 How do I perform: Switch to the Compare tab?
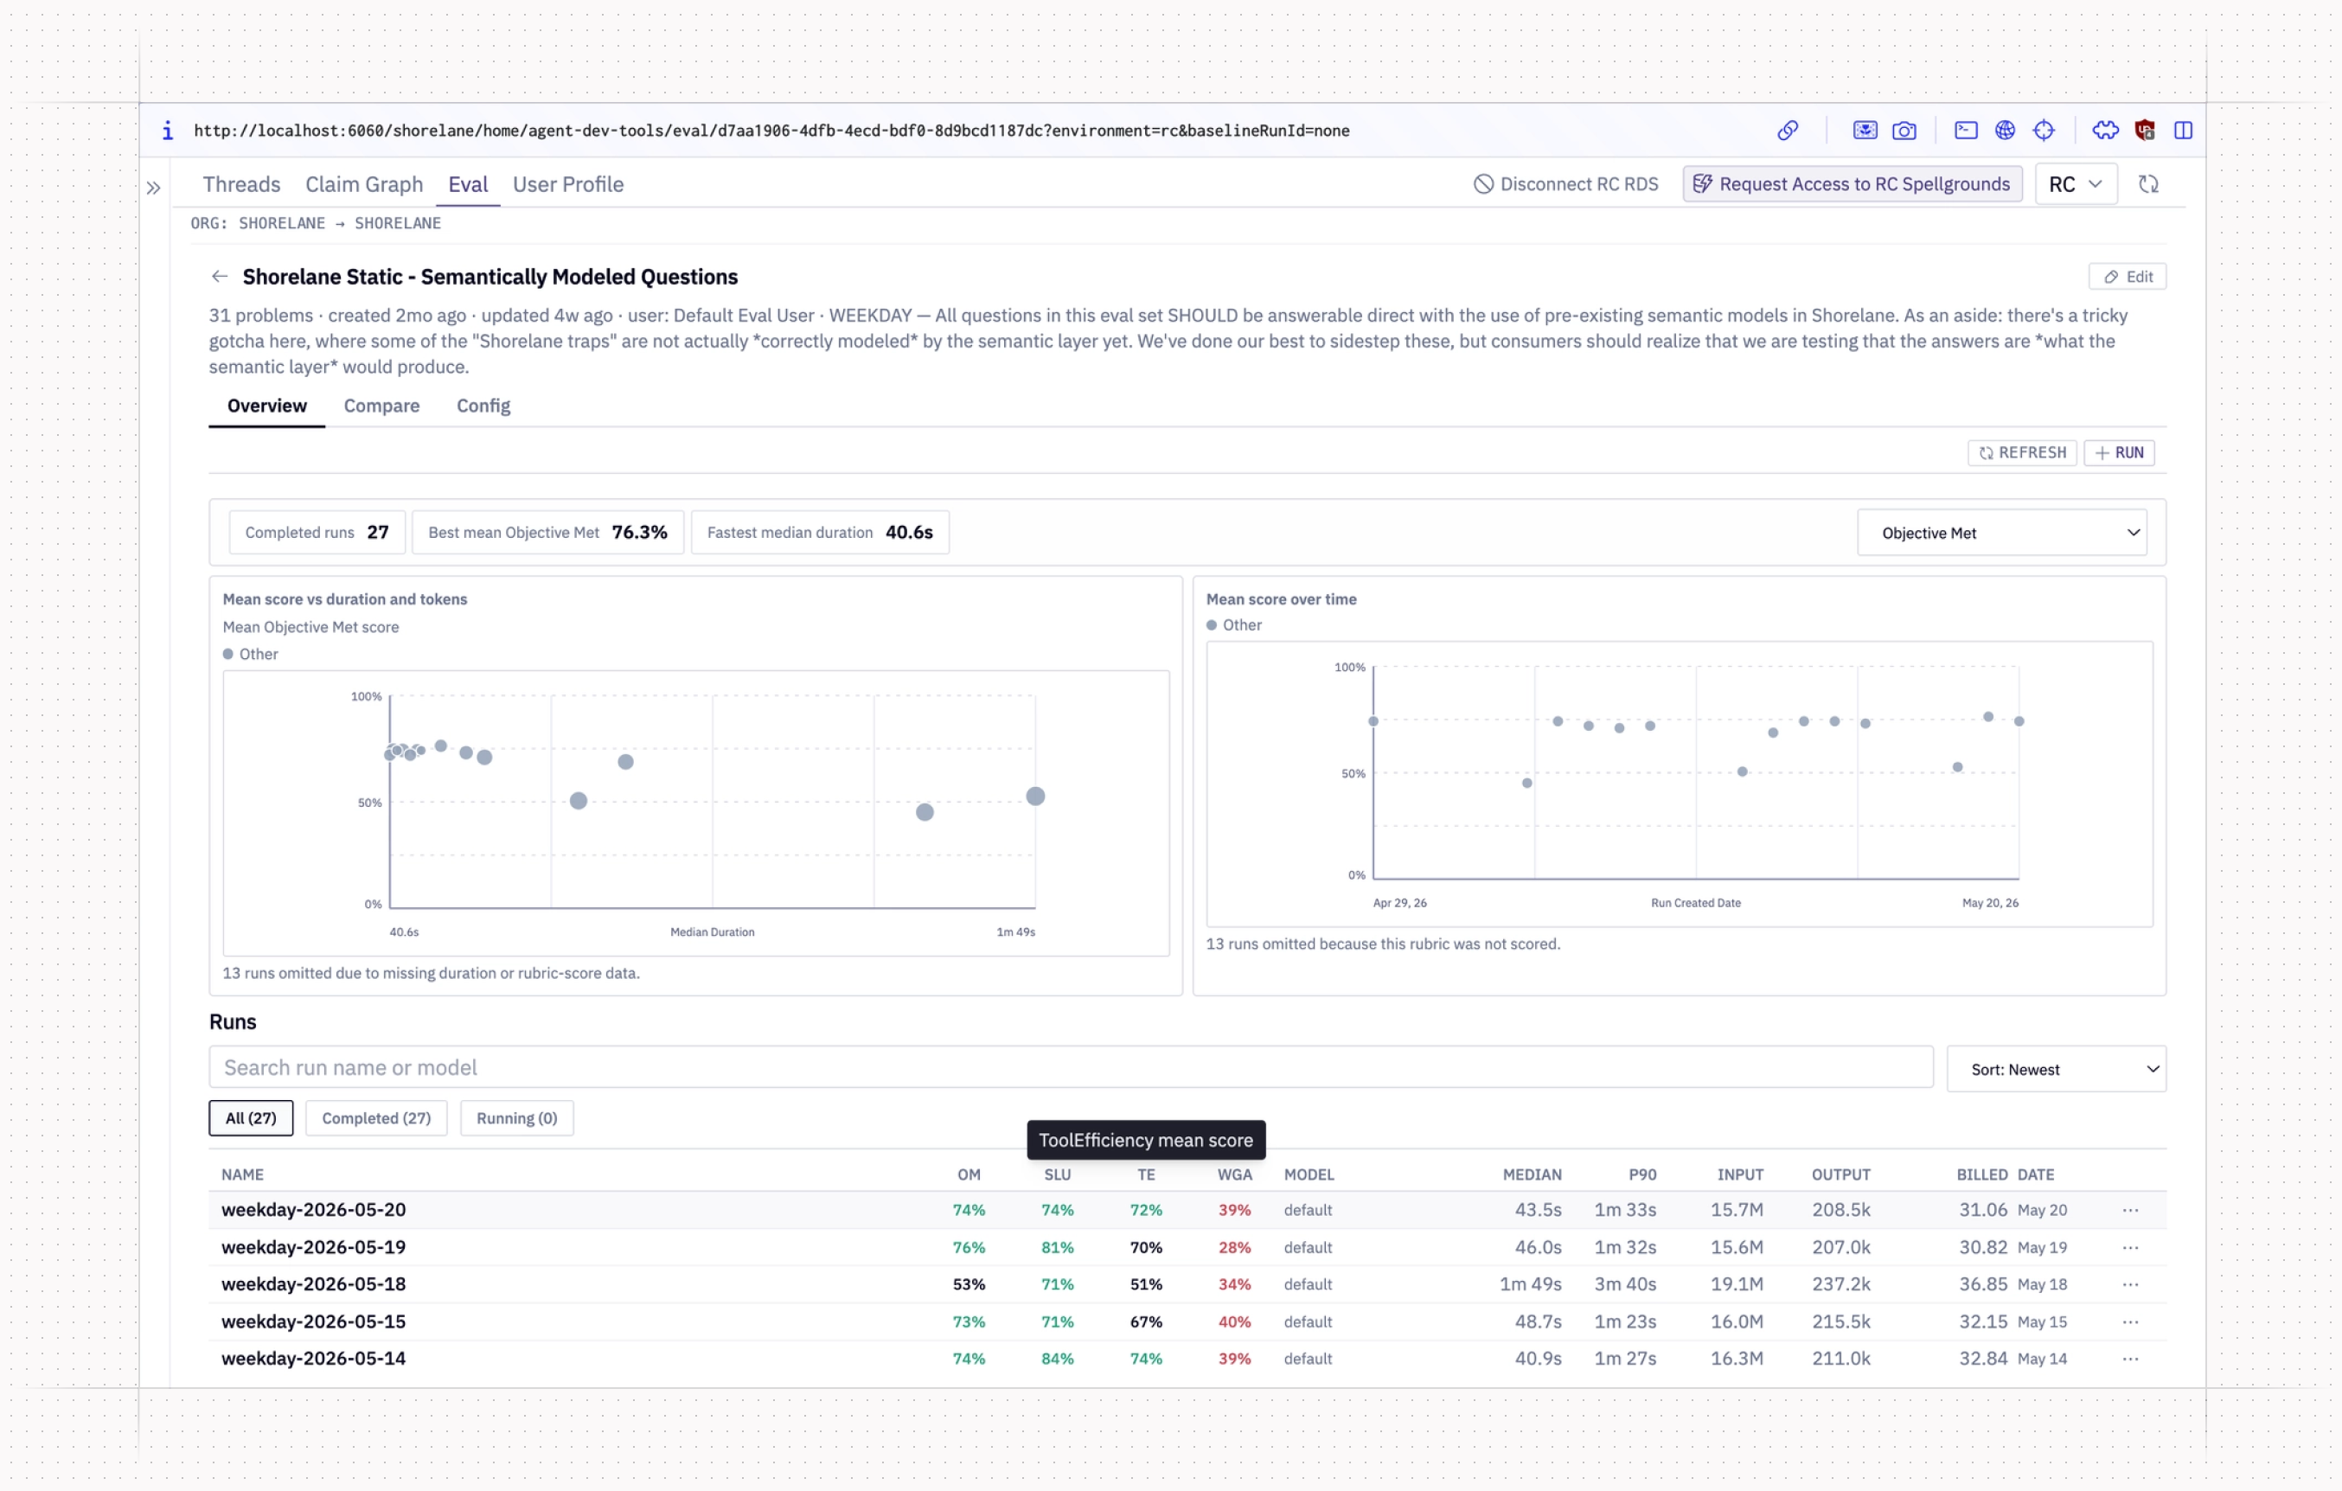381,406
